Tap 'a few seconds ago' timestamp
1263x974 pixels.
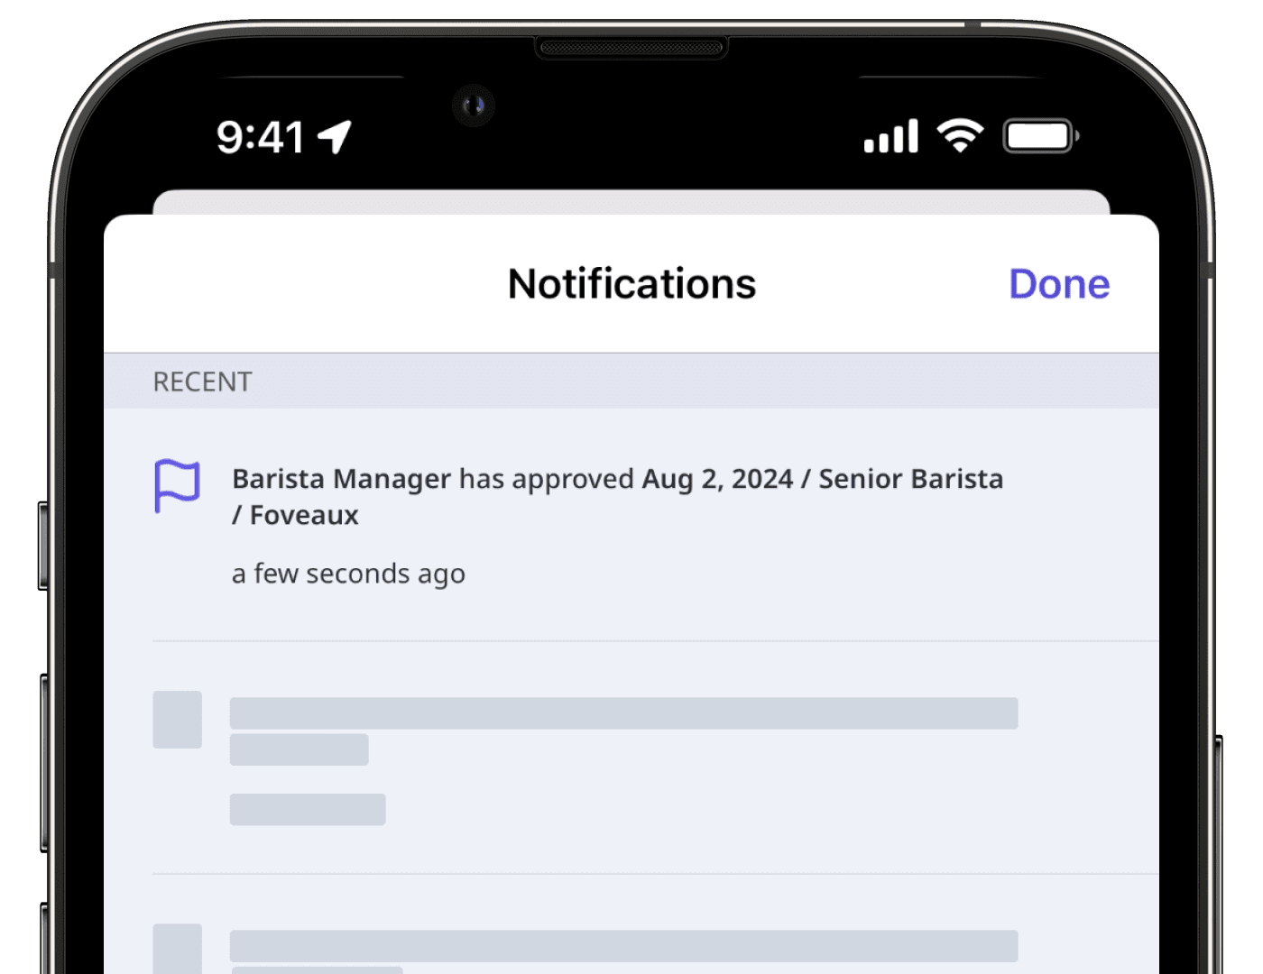350,574
